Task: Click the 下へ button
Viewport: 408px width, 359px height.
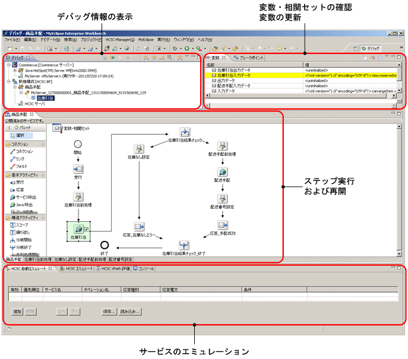Action: [x=75, y=311]
